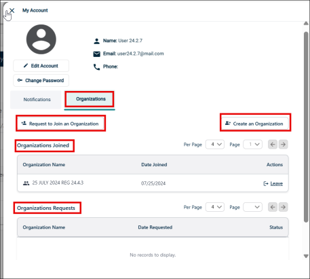Image resolution: width=310 pixels, height=279 pixels.
Task: Open Per Page dropdown for Organizations Joined
Action: coord(215,145)
